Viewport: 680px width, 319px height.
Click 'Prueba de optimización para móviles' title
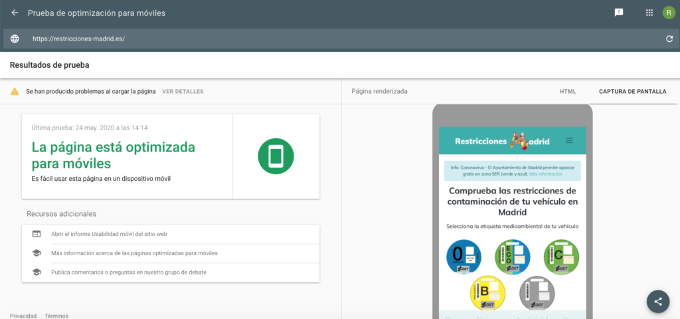click(96, 13)
